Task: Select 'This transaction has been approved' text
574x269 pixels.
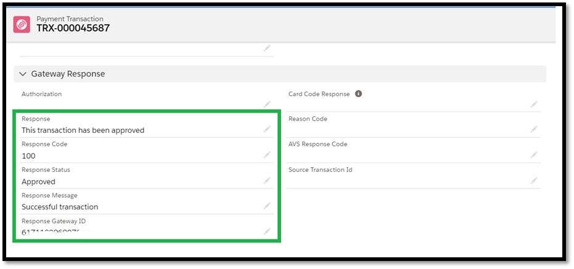Action: point(83,130)
